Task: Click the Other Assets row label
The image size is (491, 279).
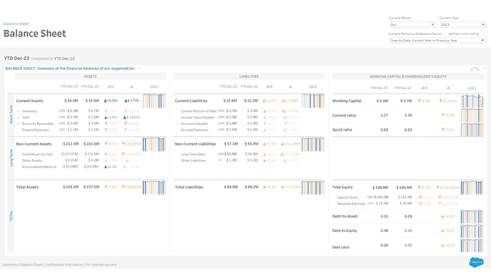Action: pyautogui.click(x=31, y=161)
